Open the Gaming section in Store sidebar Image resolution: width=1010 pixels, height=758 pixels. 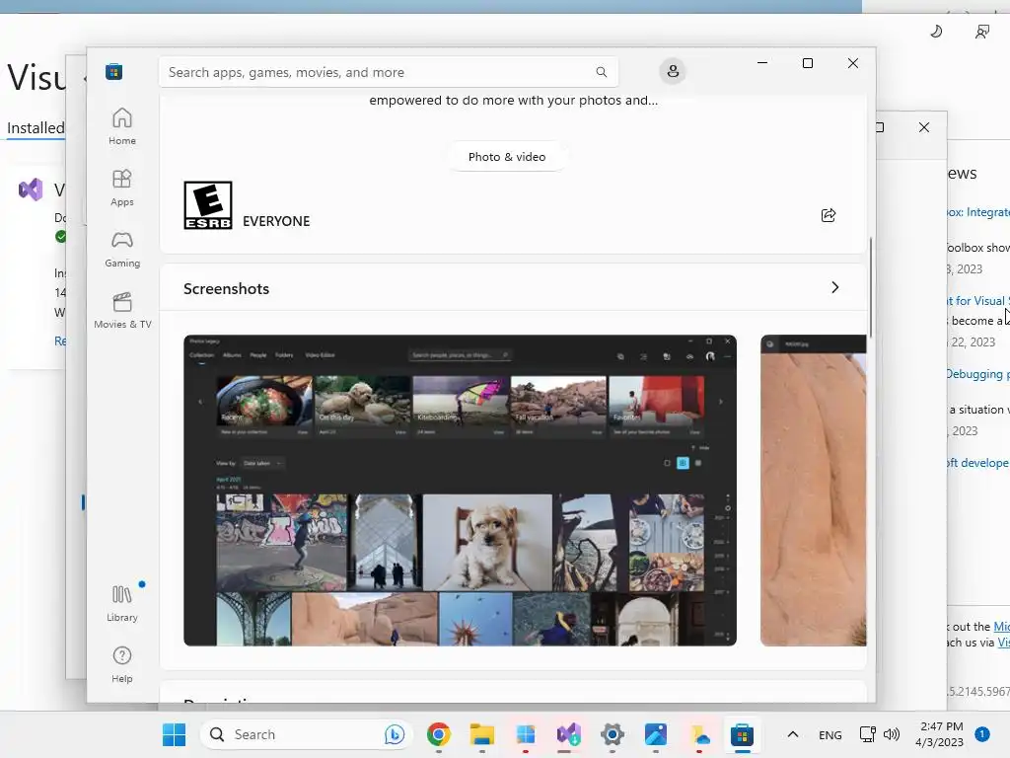click(x=121, y=249)
